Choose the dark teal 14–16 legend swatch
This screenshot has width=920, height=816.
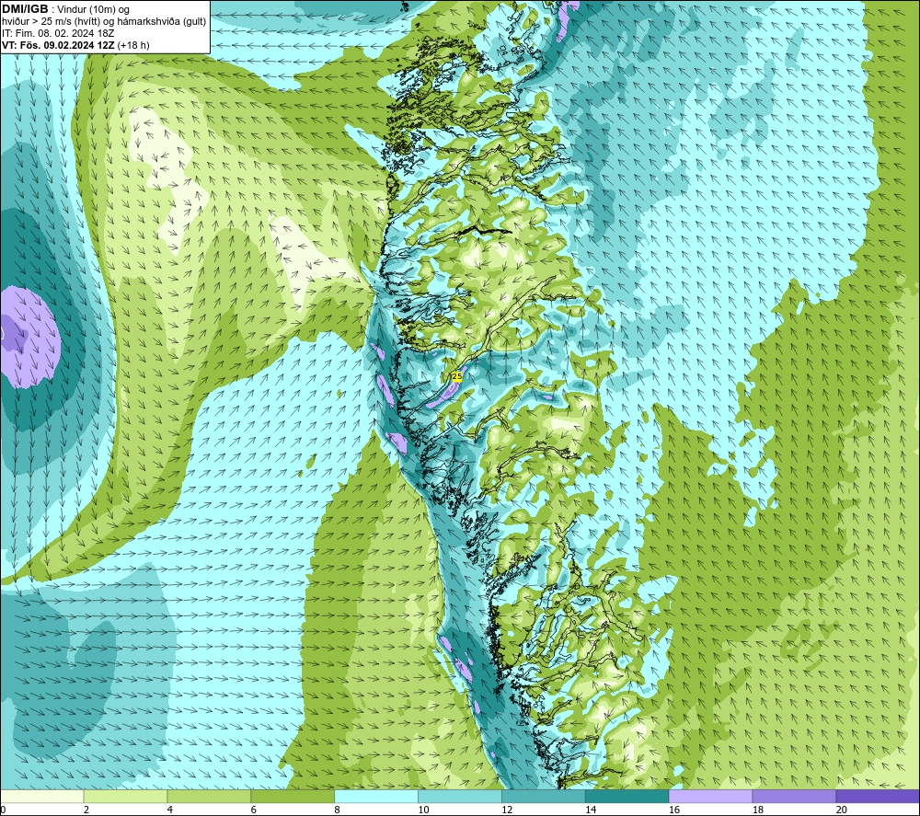point(627,796)
